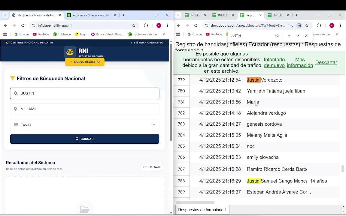This screenshot has height=216, width=346.
Task: Bookmark the infielapp page with star icon
Action: [134, 25]
